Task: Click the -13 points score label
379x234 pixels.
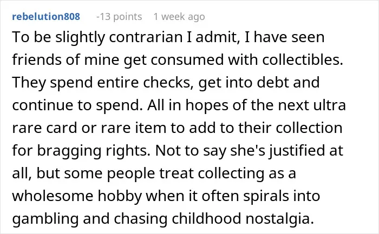Action: point(119,17)
